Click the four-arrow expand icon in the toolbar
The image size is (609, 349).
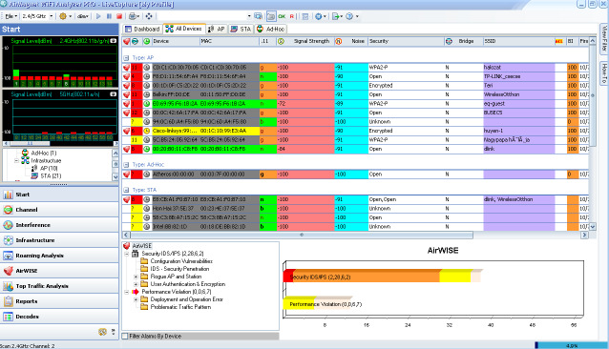(x=149, y=16)
